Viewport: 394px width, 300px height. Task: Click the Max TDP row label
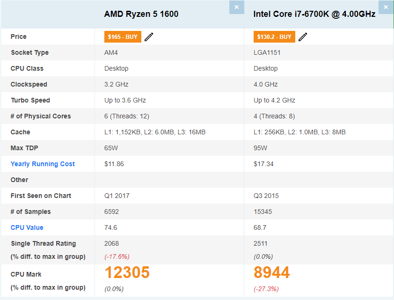(24, 148)
